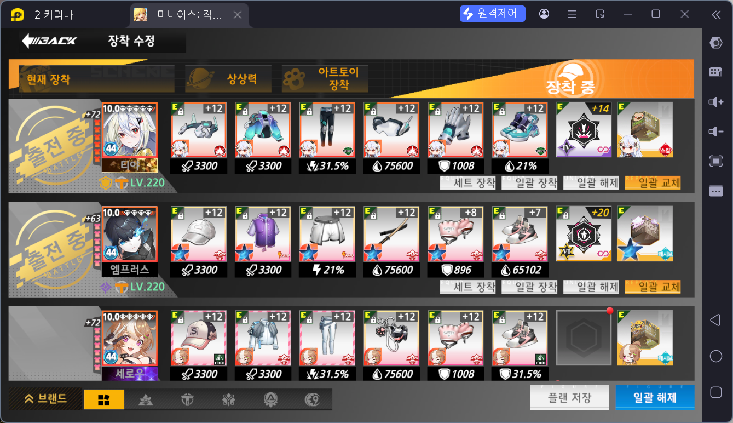Open the emulator hamburger menu
Viewport: 733px width, 423px height.
572,14
